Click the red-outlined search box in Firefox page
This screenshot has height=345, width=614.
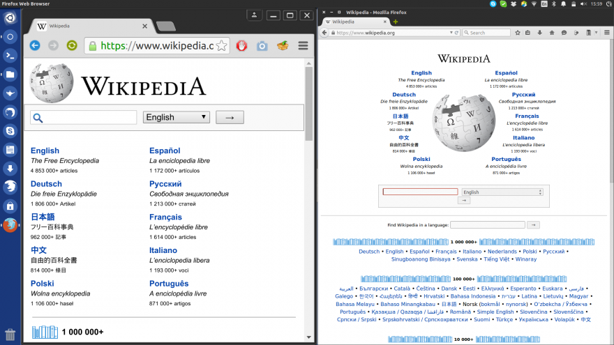pyautogui.click(x=420, y=192)
